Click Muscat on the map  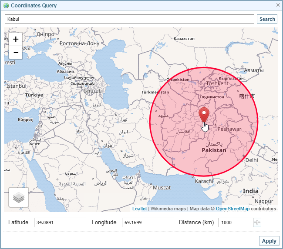click(x=162, y=187)
